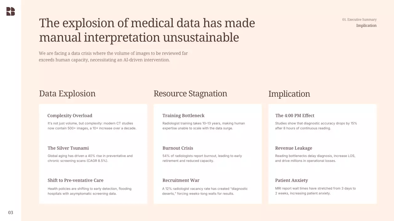This screenshot has height=221, width=394.
Task: Select 'The 4:00 PM Effect' heading
Action: (295, 116)
